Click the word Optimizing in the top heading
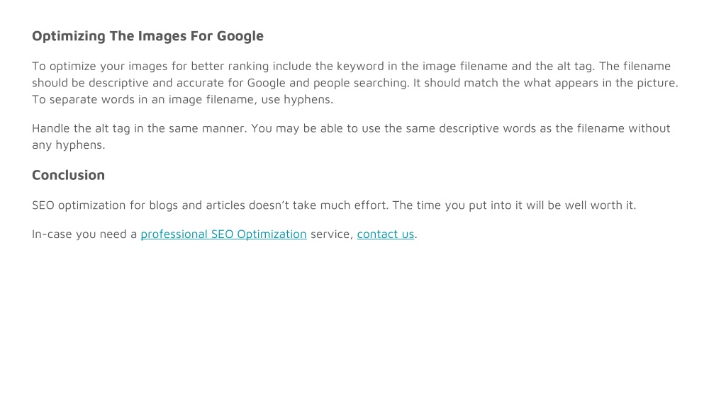Screen dimensions: 726x408 [x=69, y=36]
